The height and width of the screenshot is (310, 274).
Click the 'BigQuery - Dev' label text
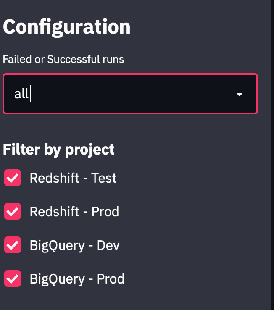pos(74,245)
